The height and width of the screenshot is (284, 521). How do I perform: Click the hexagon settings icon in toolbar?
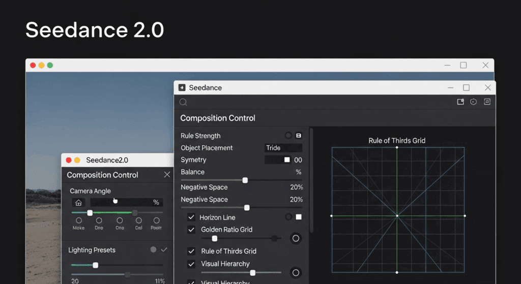coord(474,102)
